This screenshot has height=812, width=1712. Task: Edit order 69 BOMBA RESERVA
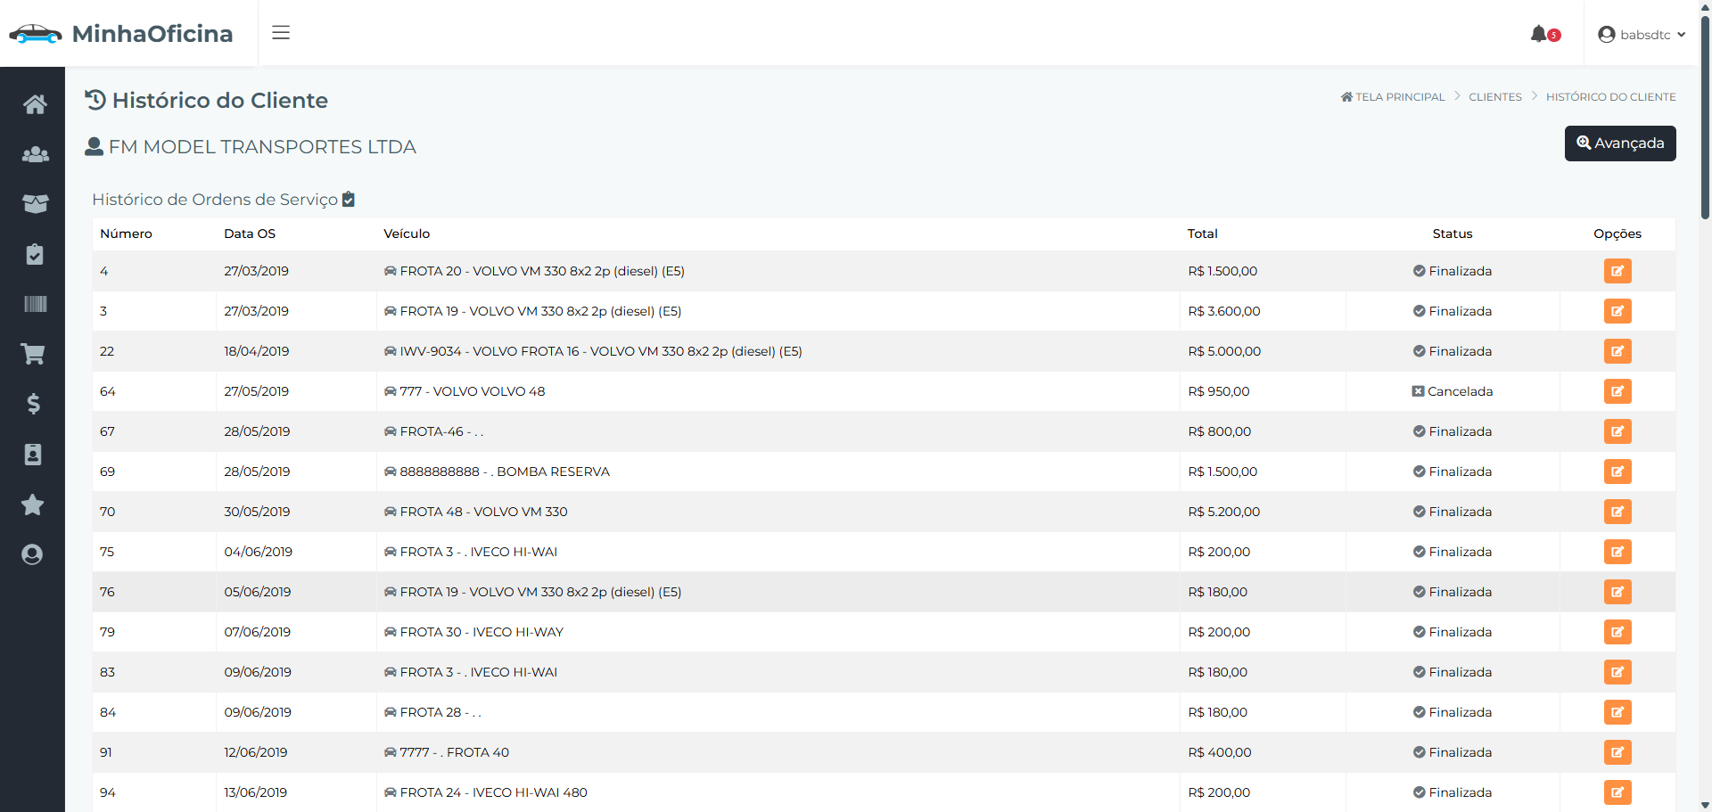coord(1617,472)
